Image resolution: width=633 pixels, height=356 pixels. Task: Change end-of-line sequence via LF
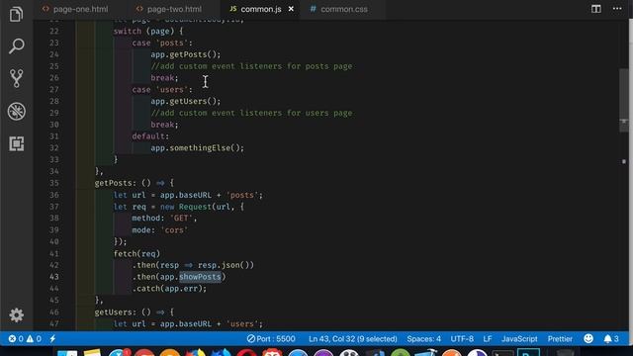488,338
